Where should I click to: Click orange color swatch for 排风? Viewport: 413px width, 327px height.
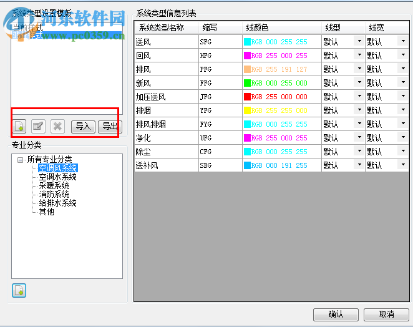click(x=247, y=69)
